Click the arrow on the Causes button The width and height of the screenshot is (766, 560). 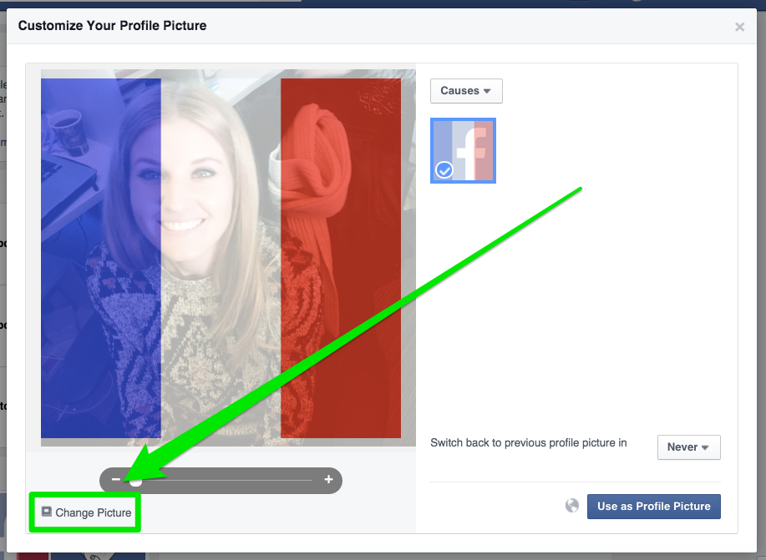(x=487, y=91)
